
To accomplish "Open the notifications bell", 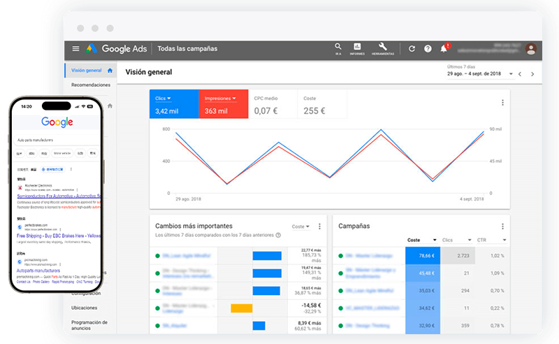I will coord(444,49).
